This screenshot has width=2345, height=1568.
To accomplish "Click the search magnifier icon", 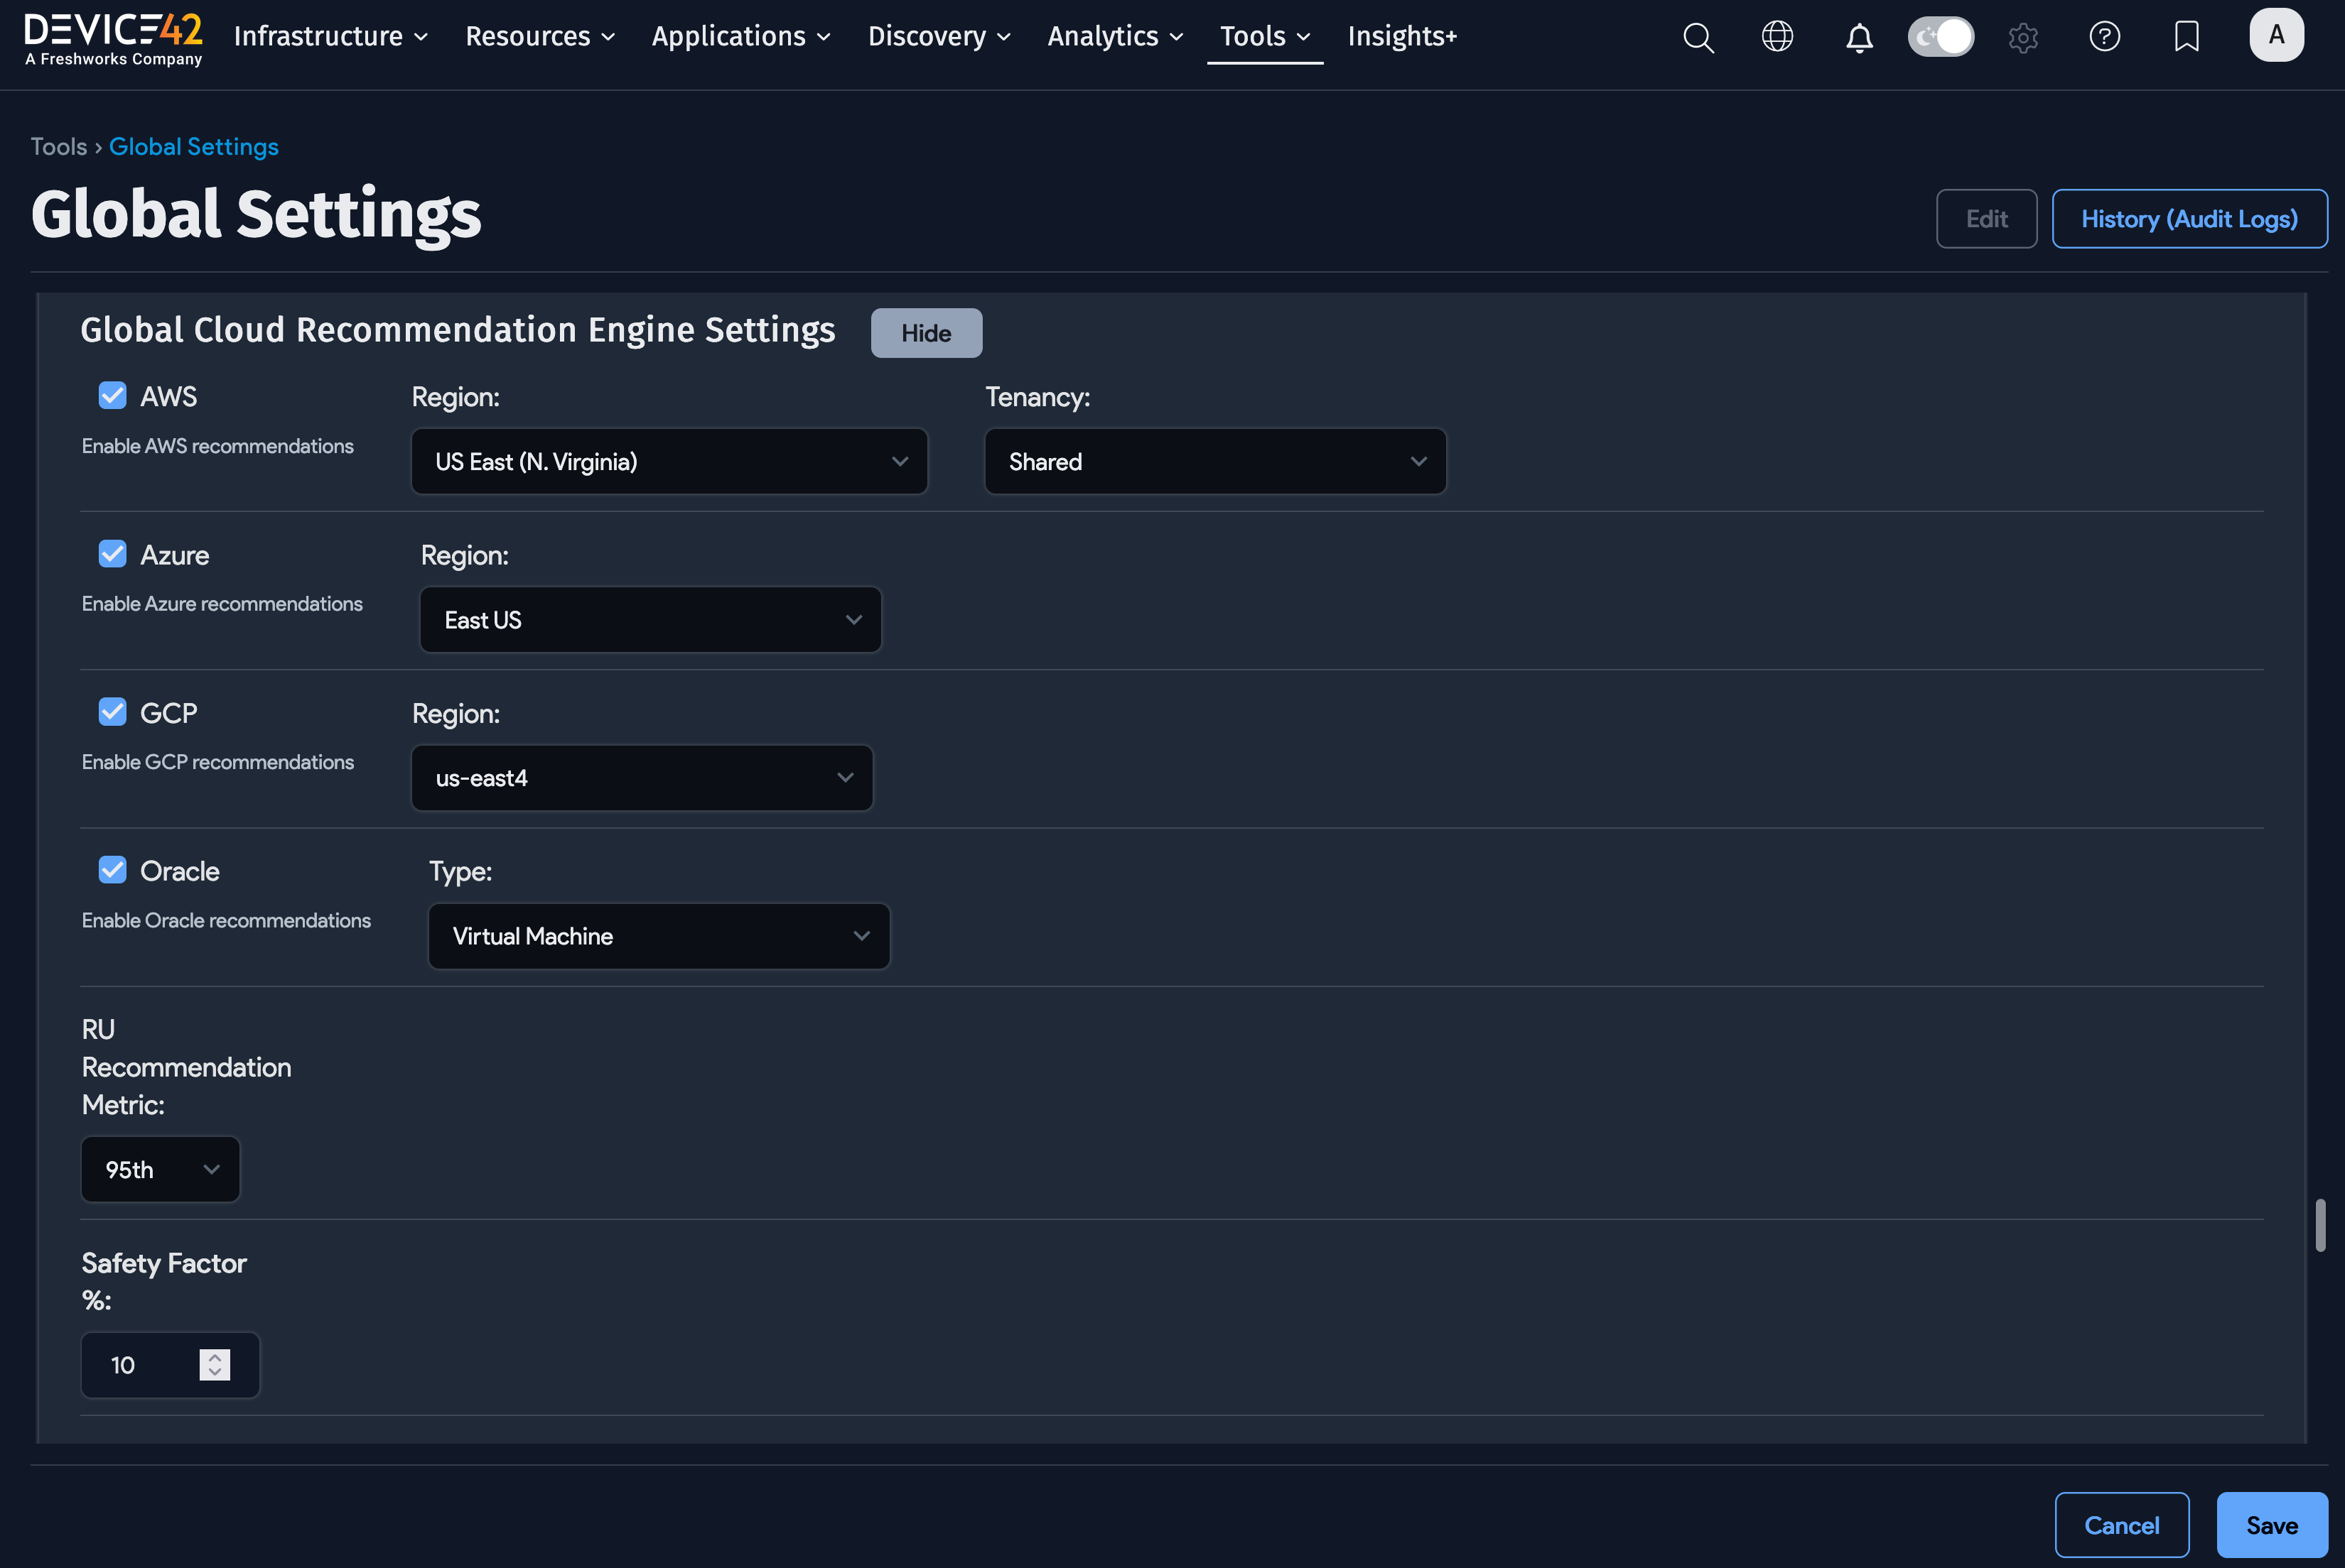I will (x=1698, y=37).
